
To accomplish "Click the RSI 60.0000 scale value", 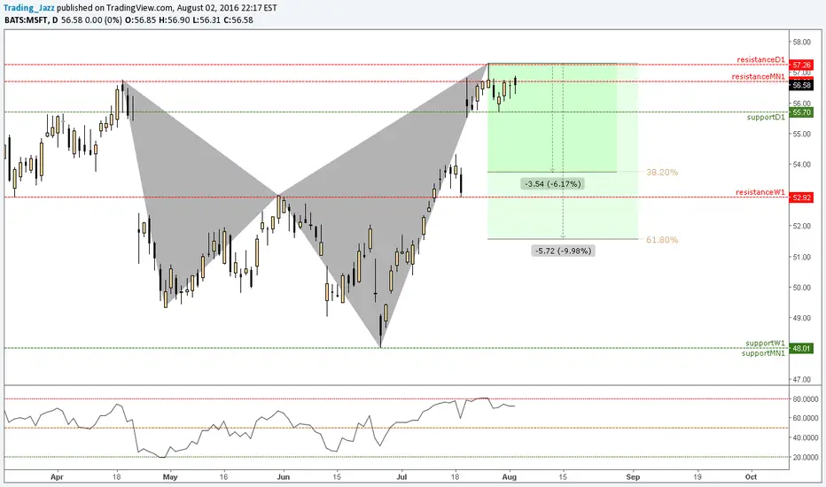I will click(805, 419).
